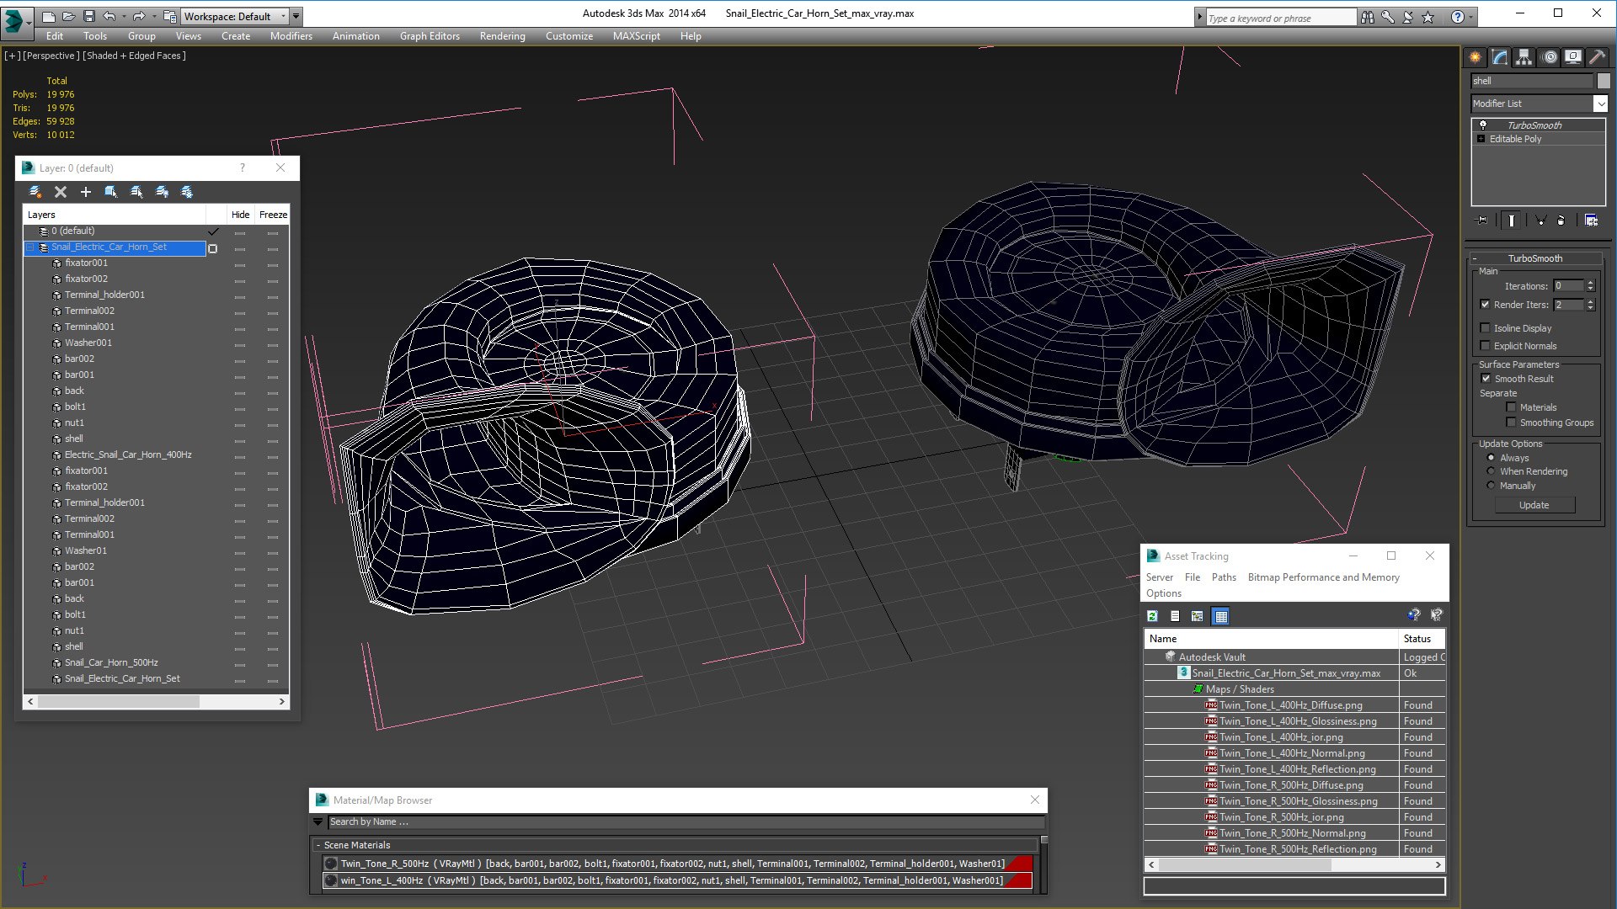
Task: Click Freeze column header in Layer dialog
Action: pyautogui.click(x=273, y=215)
